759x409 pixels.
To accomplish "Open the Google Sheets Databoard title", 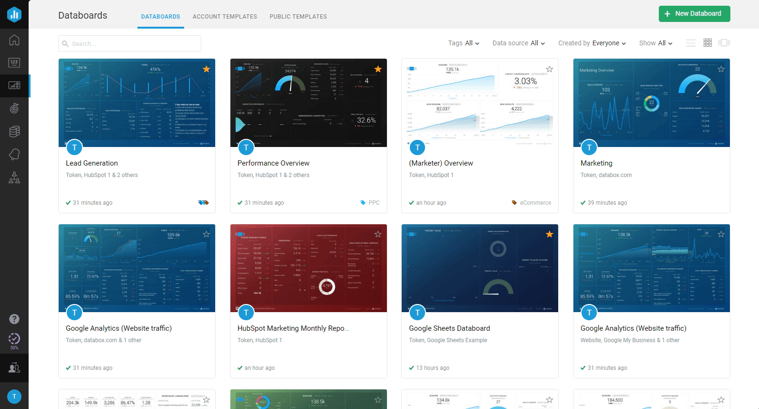I will 449,328.
